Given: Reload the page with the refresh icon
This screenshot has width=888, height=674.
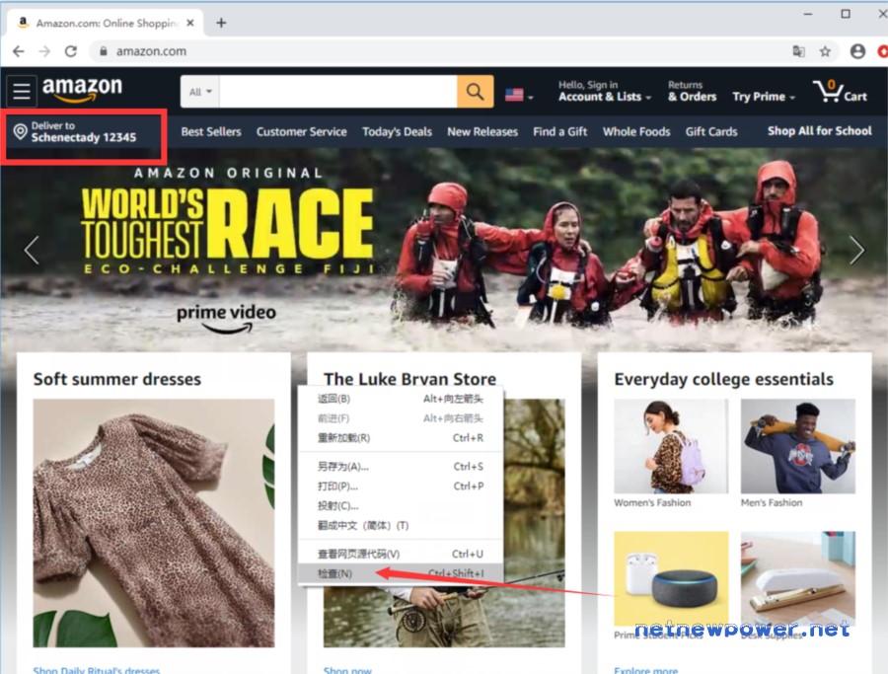Looking at the screenshot, I should (x=71, y=51).
